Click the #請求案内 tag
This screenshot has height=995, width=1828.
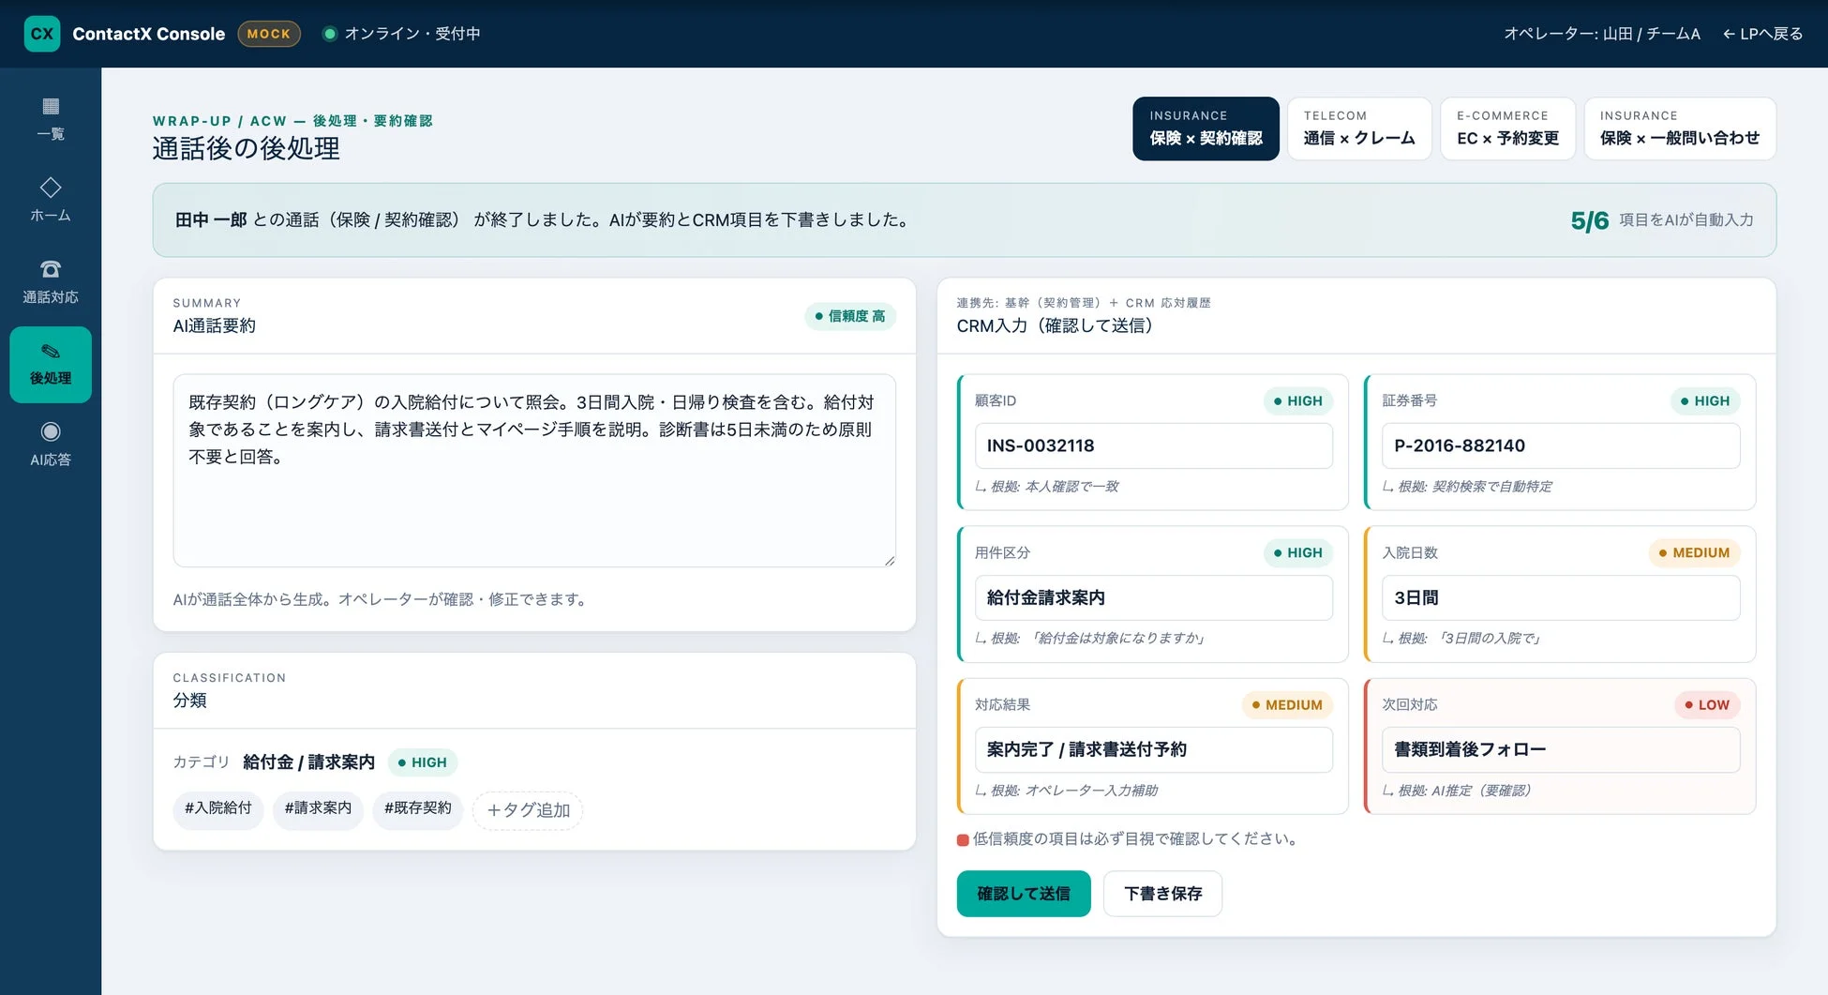(x=318, y=808)
